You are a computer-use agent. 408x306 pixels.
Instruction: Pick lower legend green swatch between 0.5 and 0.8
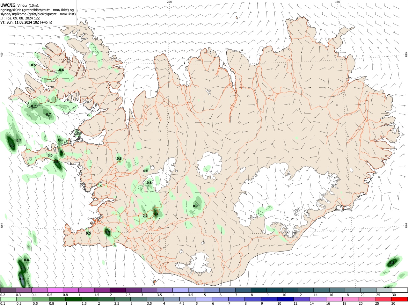click(x=41, y=299)
